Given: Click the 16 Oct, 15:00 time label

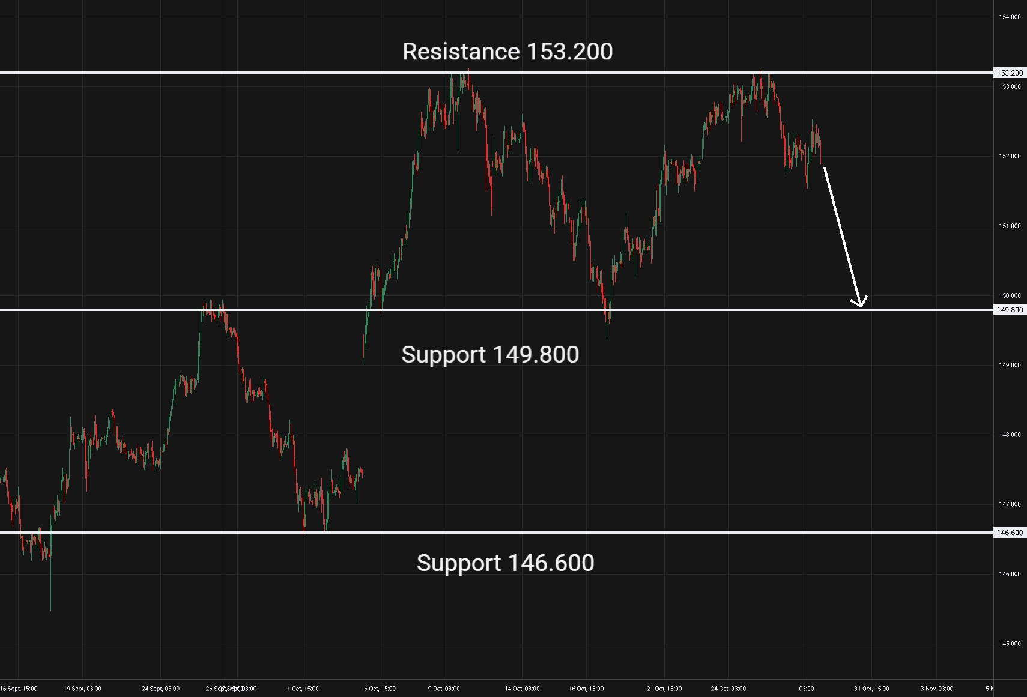Looking at the screenshot, I should [586, 689].
